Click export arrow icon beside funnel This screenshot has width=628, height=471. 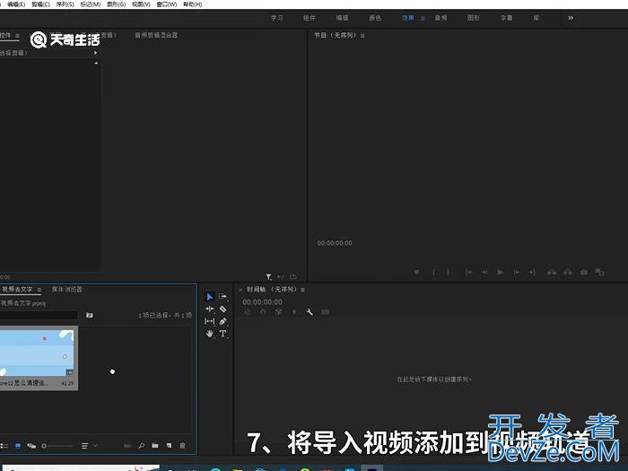pos(293,276)
